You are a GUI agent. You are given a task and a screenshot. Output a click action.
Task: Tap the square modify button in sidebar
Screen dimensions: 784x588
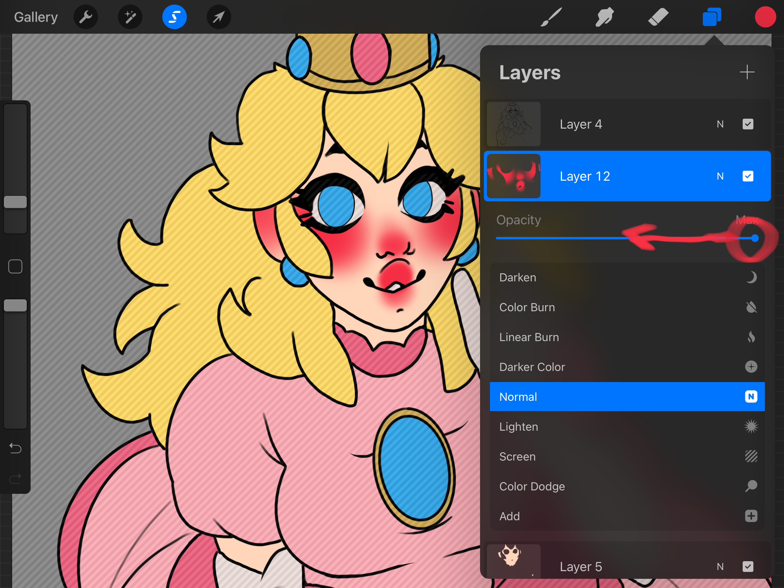click(x=15, y=266)
